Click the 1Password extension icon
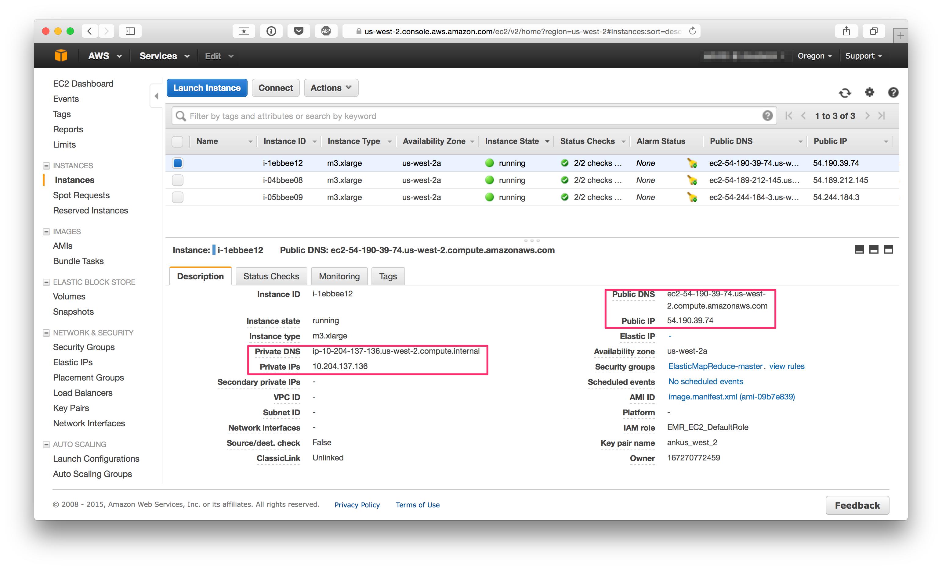This screenshot has height=569, width=942. [271, 31]
